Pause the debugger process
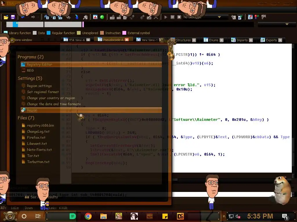Image resolution: width=297 pixels, height=222 pixels. (x=172, y=17)
